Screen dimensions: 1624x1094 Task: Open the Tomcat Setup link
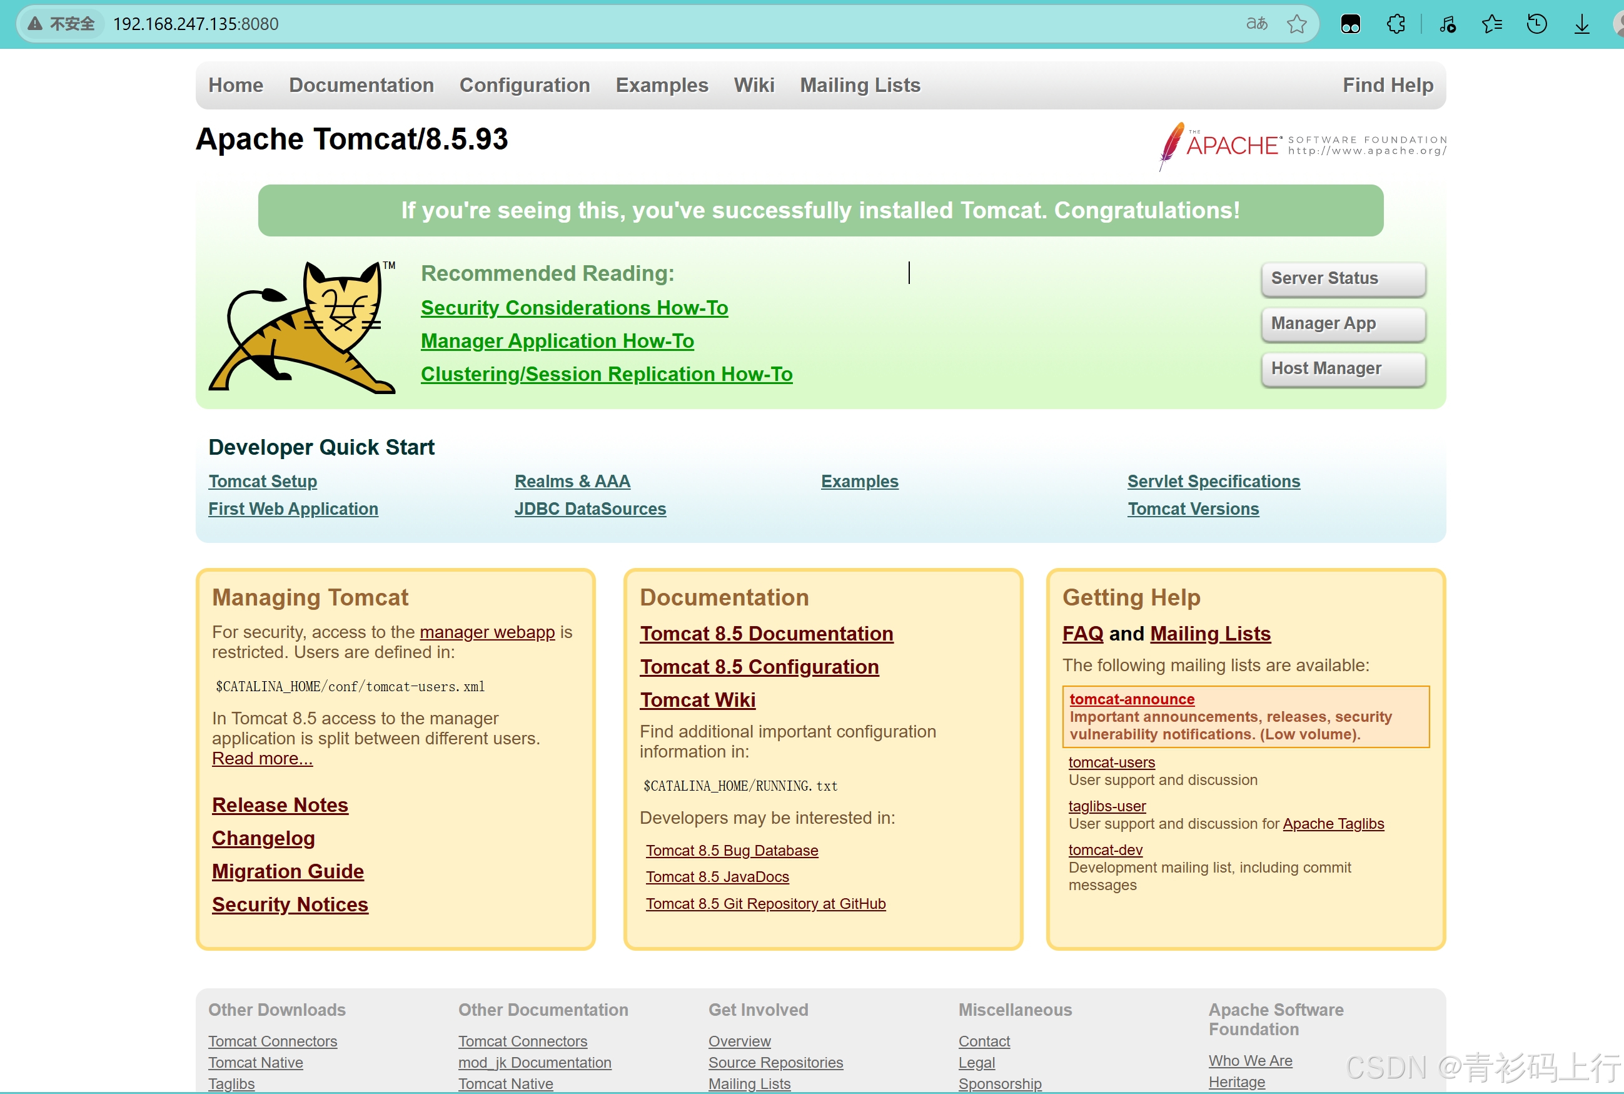point(262,482)
